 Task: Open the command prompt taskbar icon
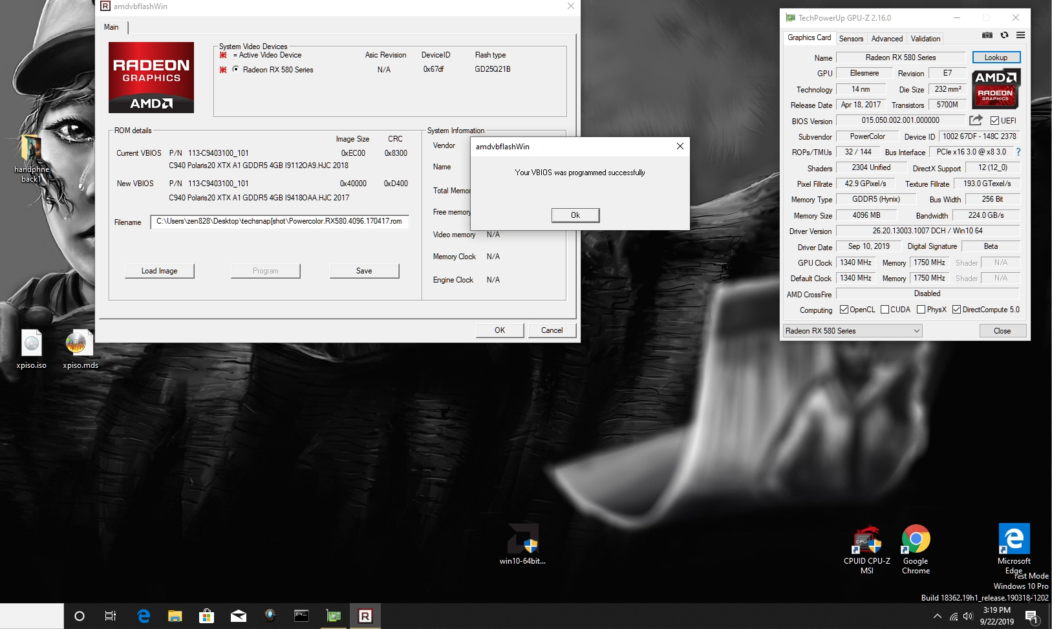(301, 616)
